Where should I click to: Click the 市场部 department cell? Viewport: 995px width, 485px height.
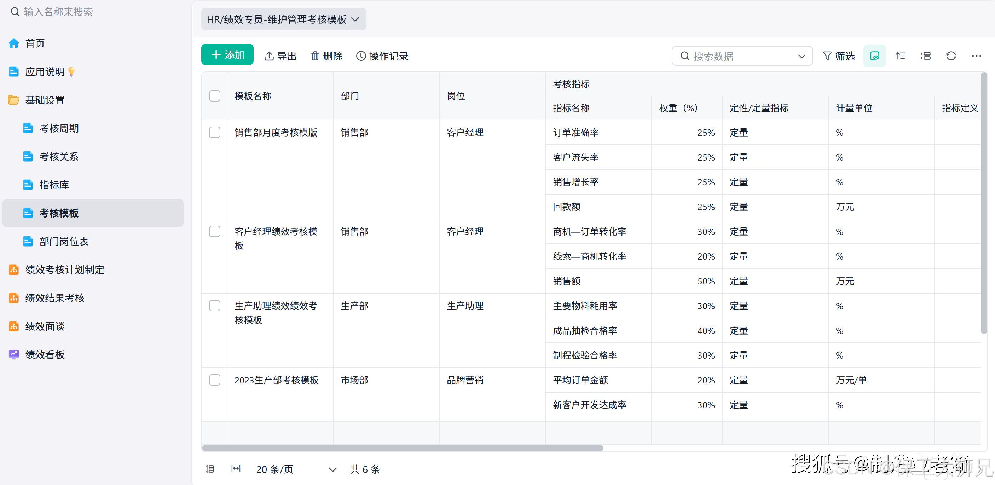click(x=386, y=394)
